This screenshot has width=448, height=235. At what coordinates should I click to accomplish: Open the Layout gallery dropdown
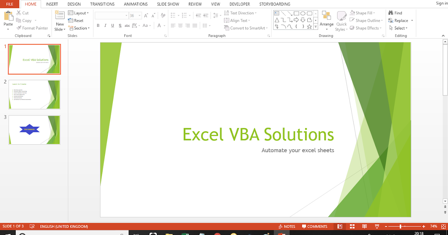79,12
